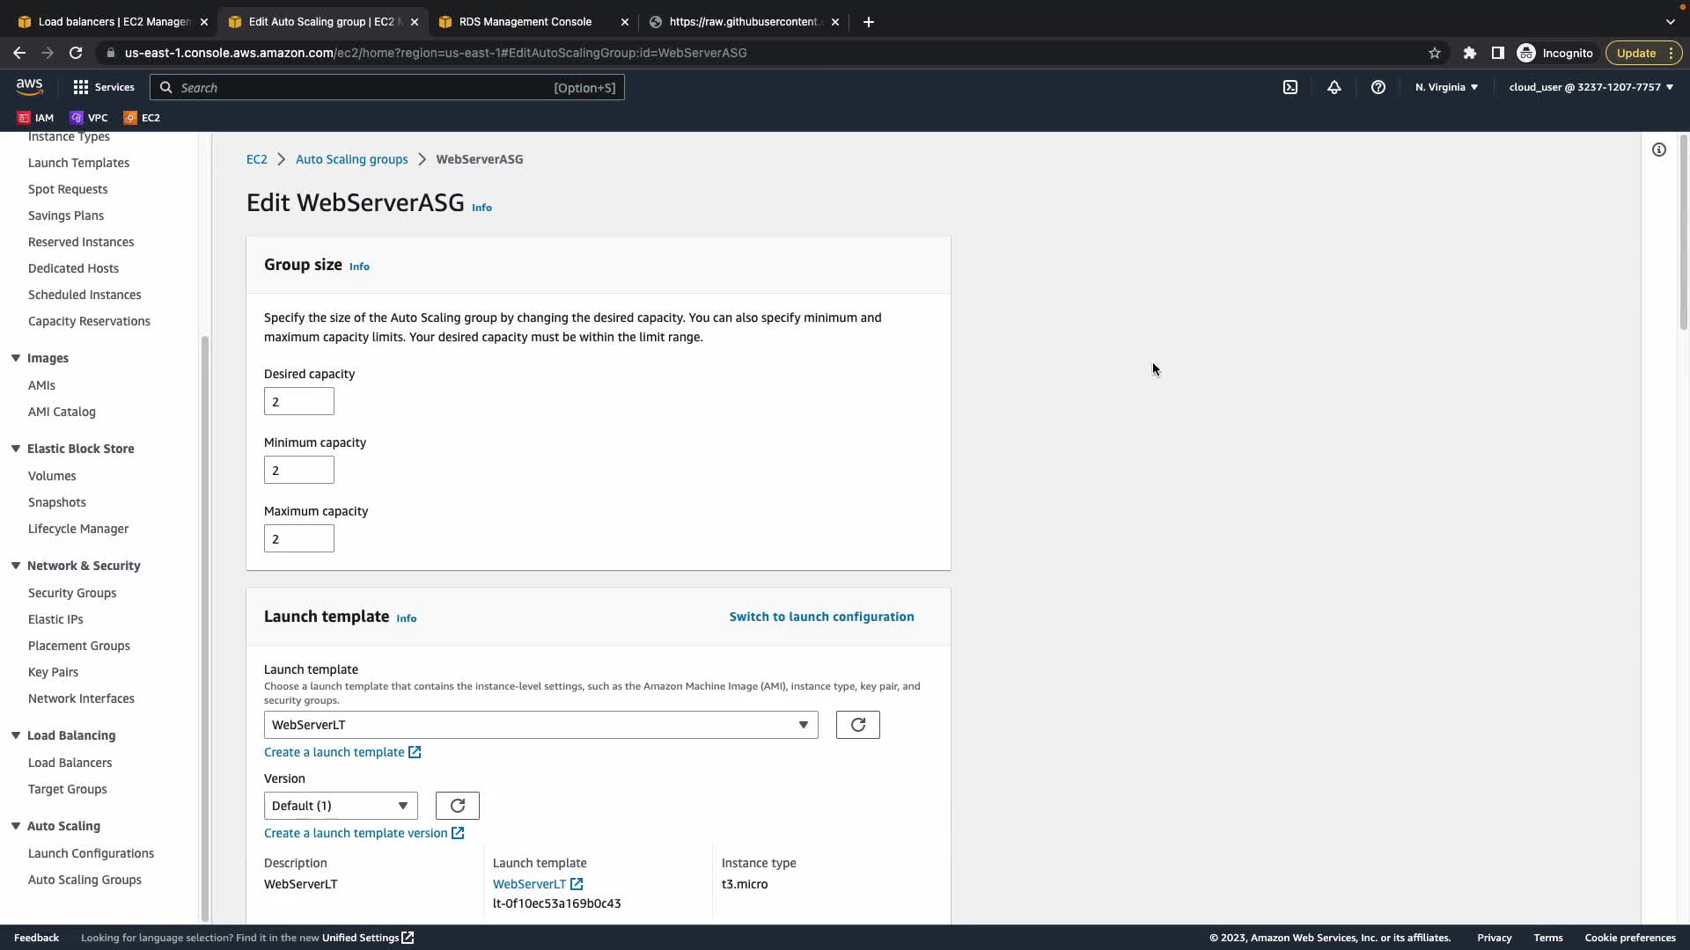Image resolution: width=1690 pixels, height=950 pixels.
Task: Refresh the template version list
Action: pos(457,806)
